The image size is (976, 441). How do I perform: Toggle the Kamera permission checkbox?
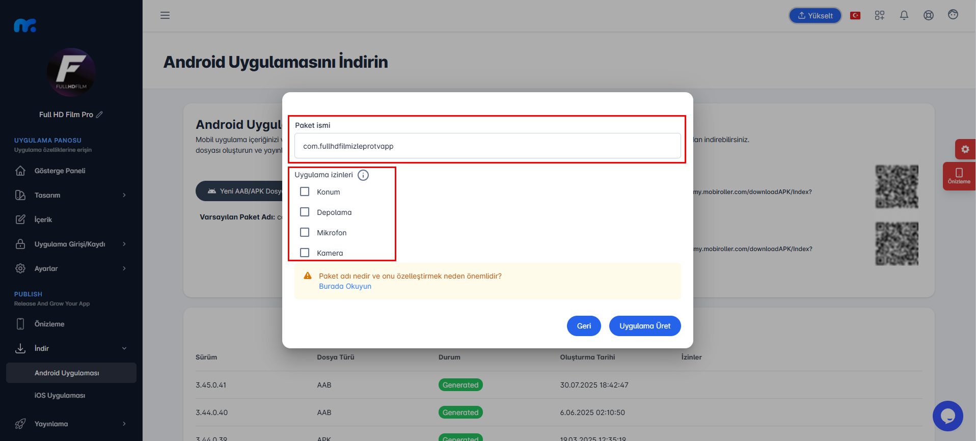[305, 253]
